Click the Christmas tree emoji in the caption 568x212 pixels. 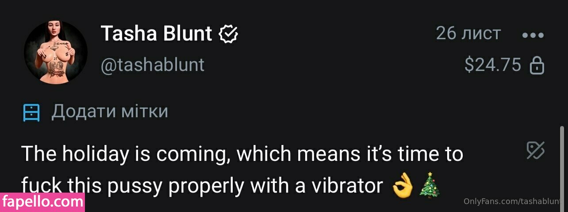click(430, 186)
